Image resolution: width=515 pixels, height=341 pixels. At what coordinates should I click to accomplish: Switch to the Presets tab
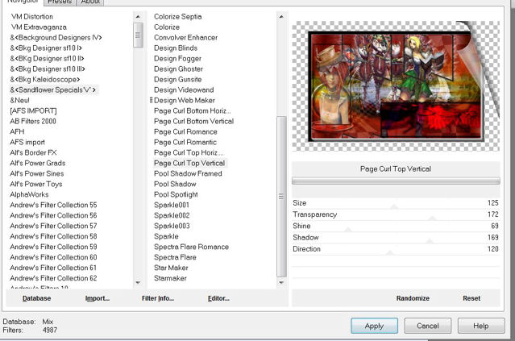point(60,2)
